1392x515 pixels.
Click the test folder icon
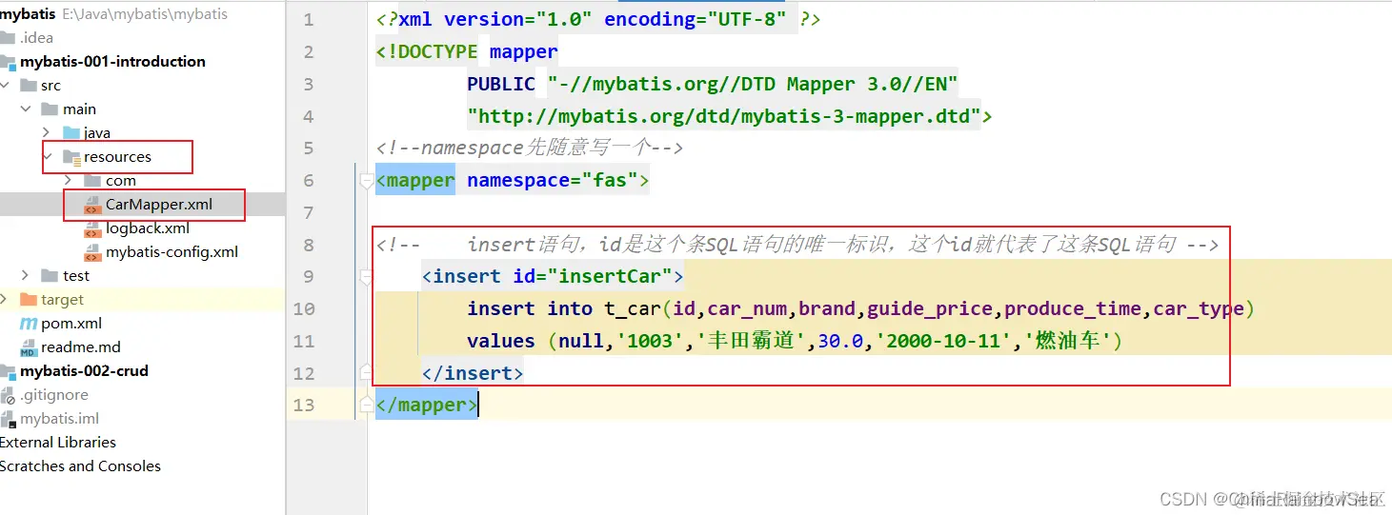coord(50,276)
